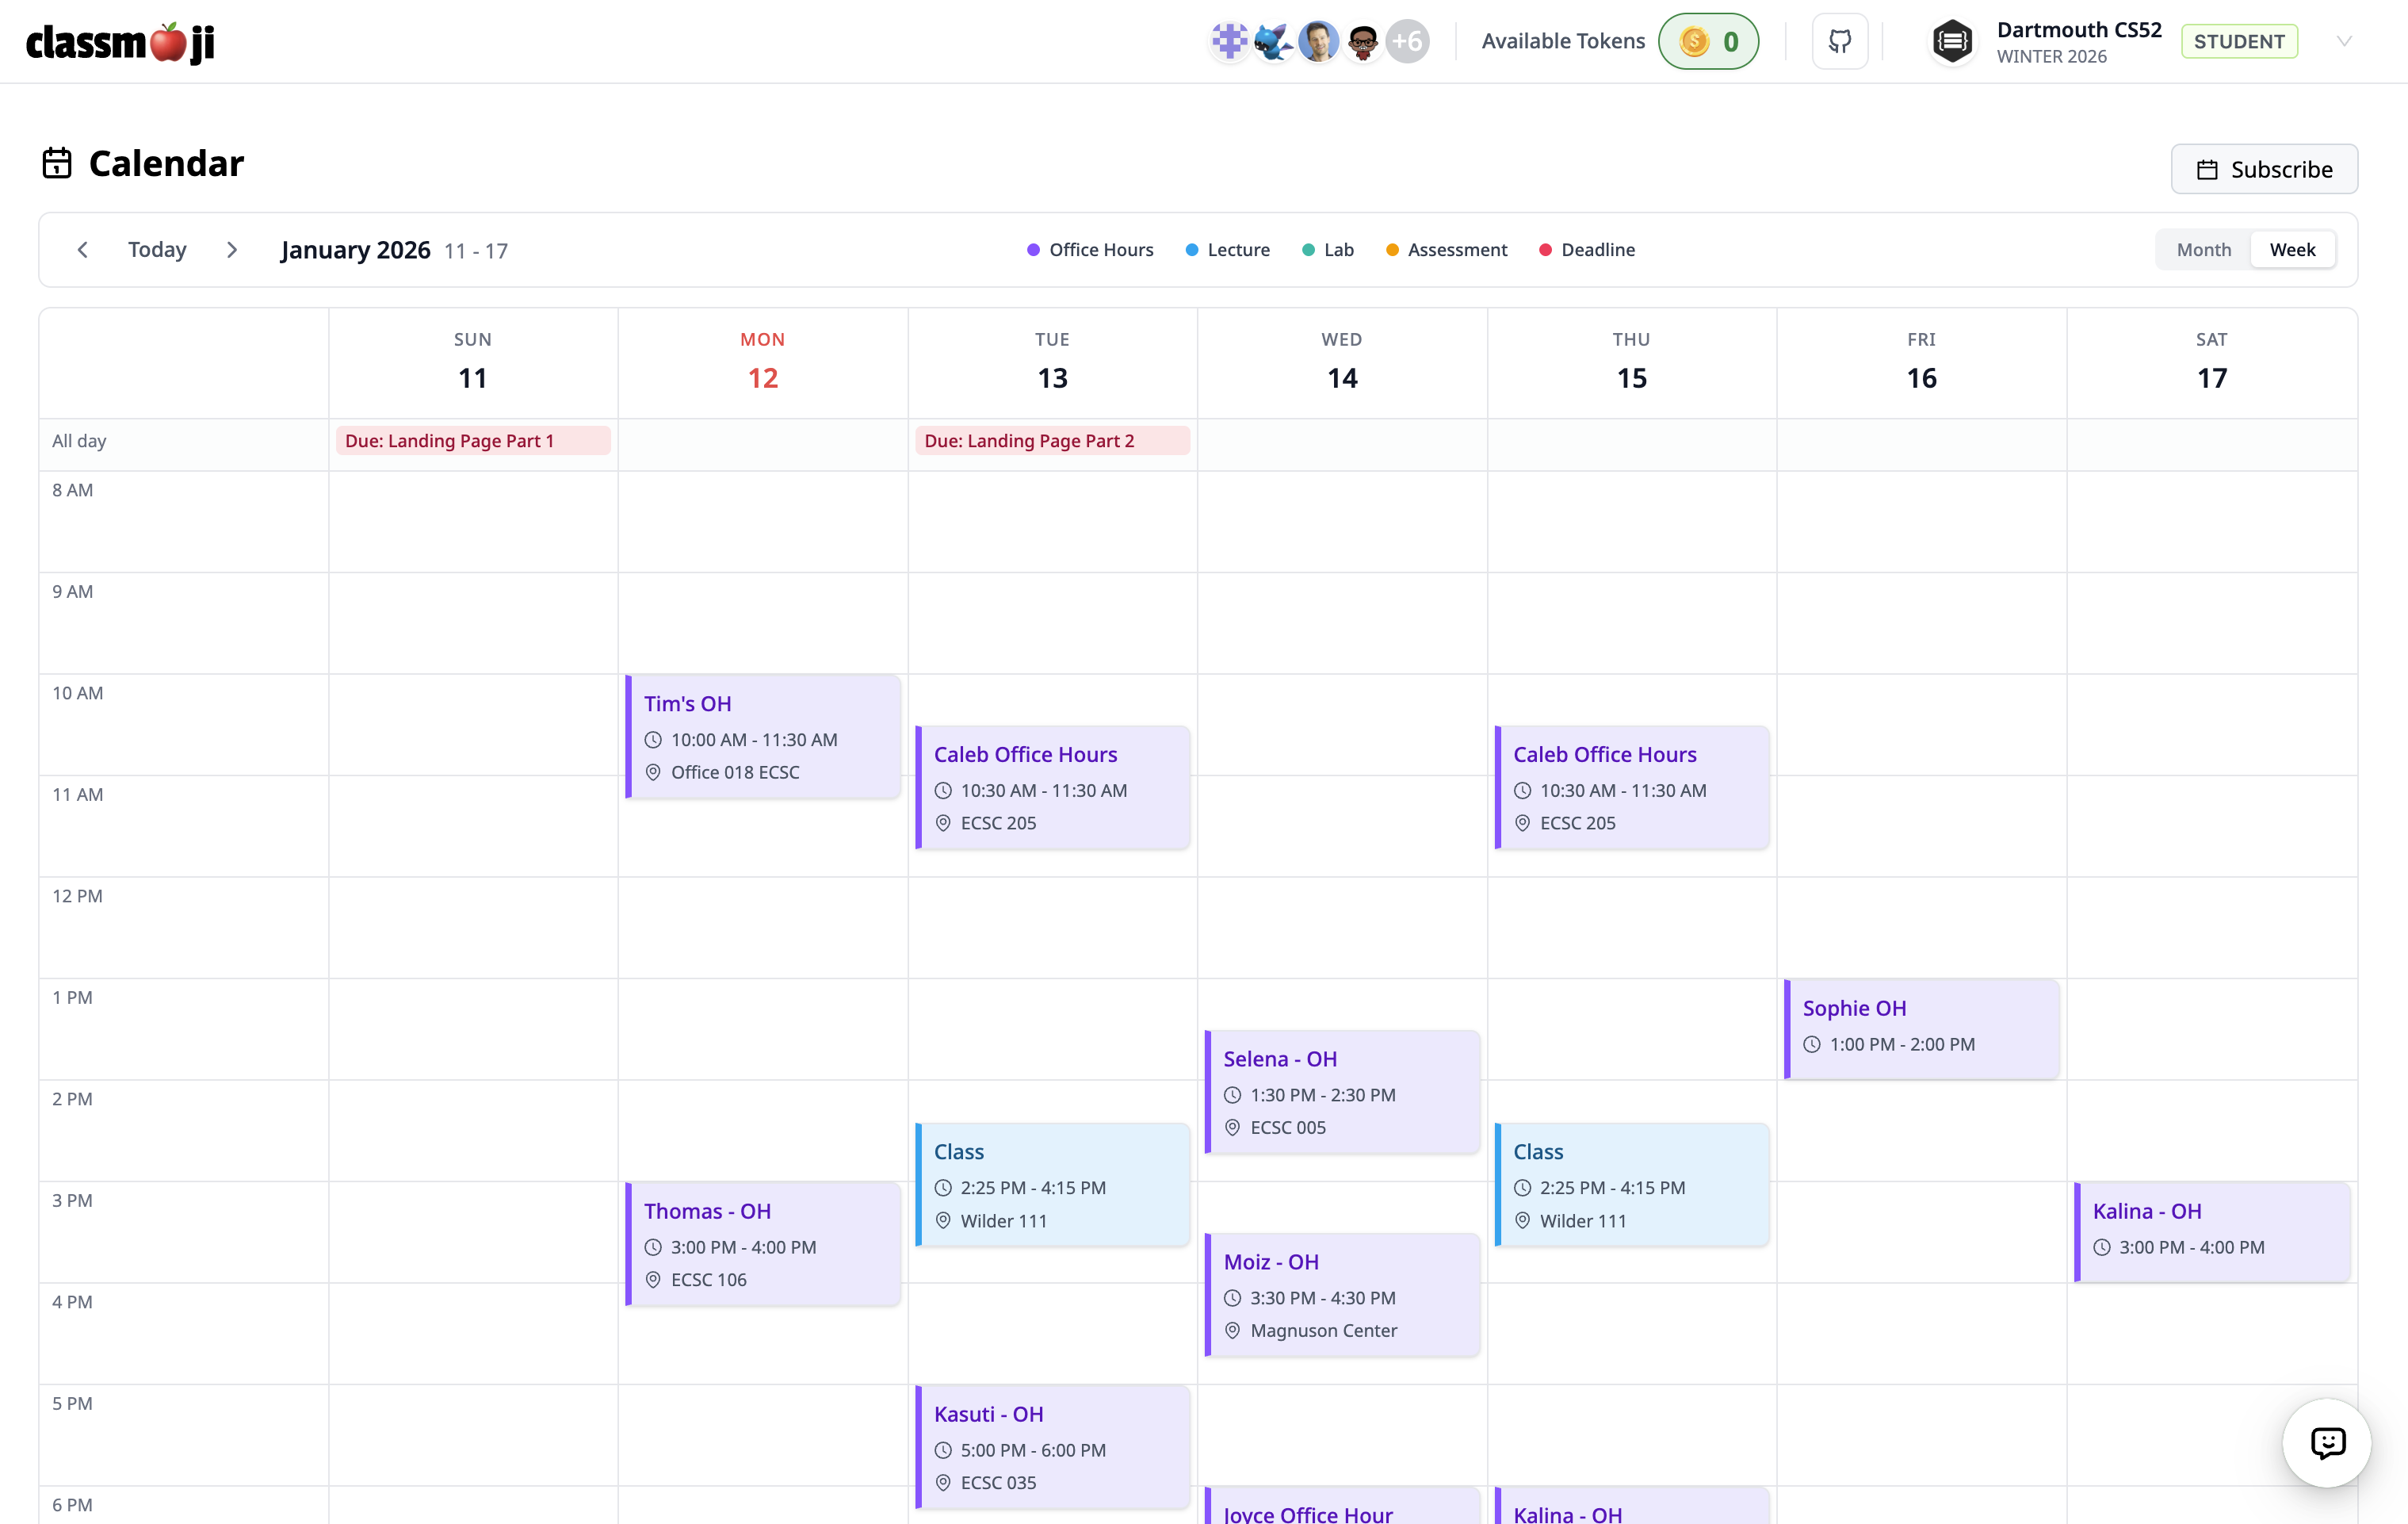The image size is (2408, 1524).
Task: Click the Dartmouth CS52 course icon
Action: pos(1952,41)
